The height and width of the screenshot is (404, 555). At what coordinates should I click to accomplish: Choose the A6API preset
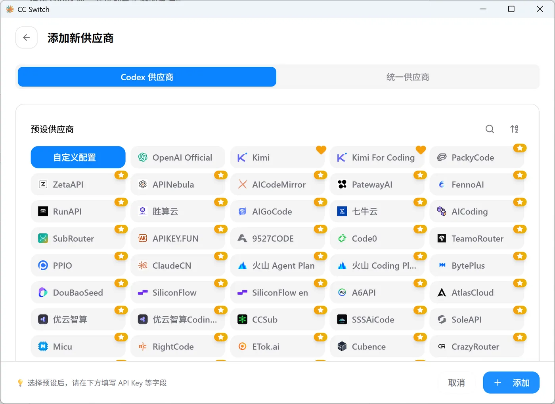[x=377, y=292]
